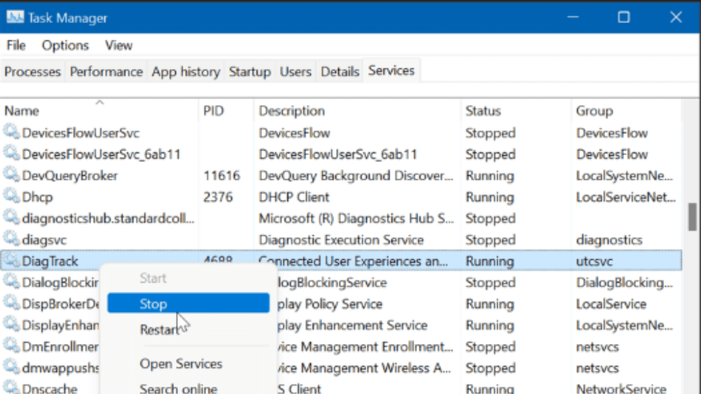Viewport: 701px width, 394px height.
Task: Choose Search online in context menu
Action: [179, 389]
